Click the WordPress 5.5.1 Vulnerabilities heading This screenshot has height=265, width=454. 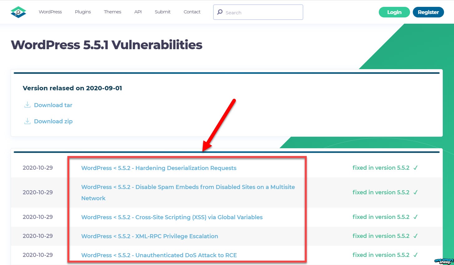coord(107,45)
